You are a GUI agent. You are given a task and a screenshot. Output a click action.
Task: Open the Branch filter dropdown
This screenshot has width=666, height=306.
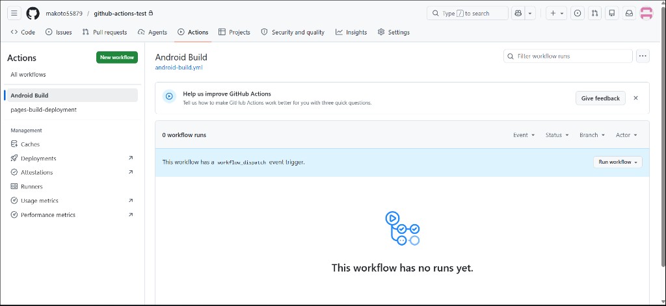(592, 135)
